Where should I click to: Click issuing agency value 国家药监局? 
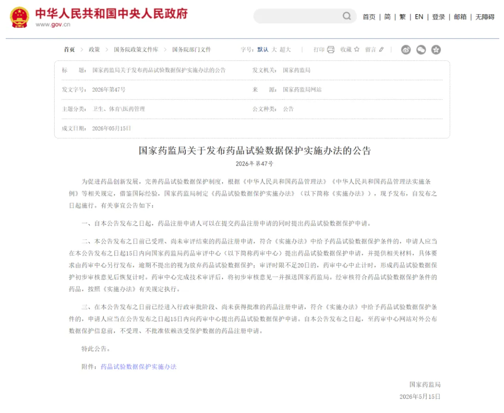(x=297, y=70)
